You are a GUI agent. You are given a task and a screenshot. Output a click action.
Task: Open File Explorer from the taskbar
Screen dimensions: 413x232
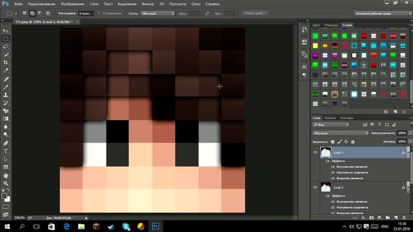(x=81, y=226)
